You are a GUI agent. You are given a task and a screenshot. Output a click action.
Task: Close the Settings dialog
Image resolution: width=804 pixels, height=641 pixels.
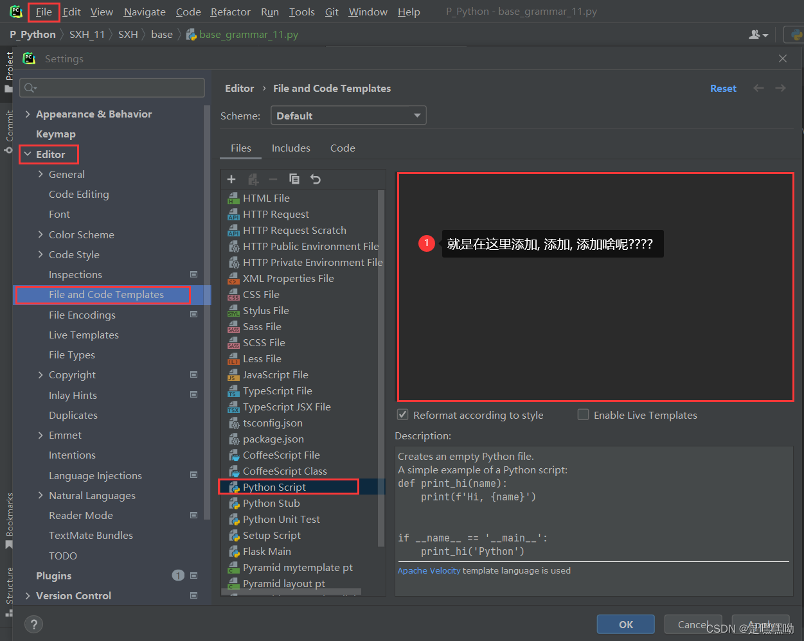pos(783,58)
